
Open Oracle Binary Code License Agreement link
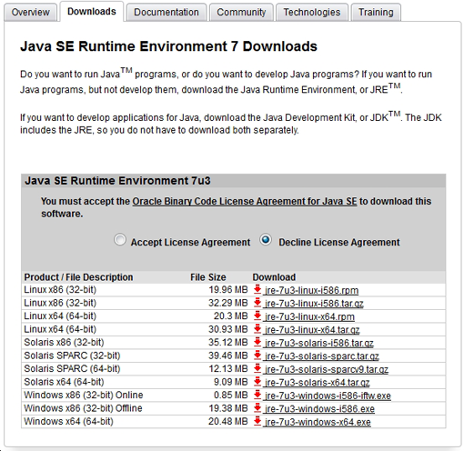pos(245,201)
